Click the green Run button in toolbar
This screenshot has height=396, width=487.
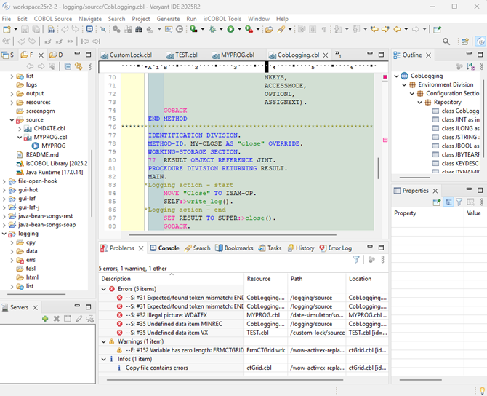[230, 29]
